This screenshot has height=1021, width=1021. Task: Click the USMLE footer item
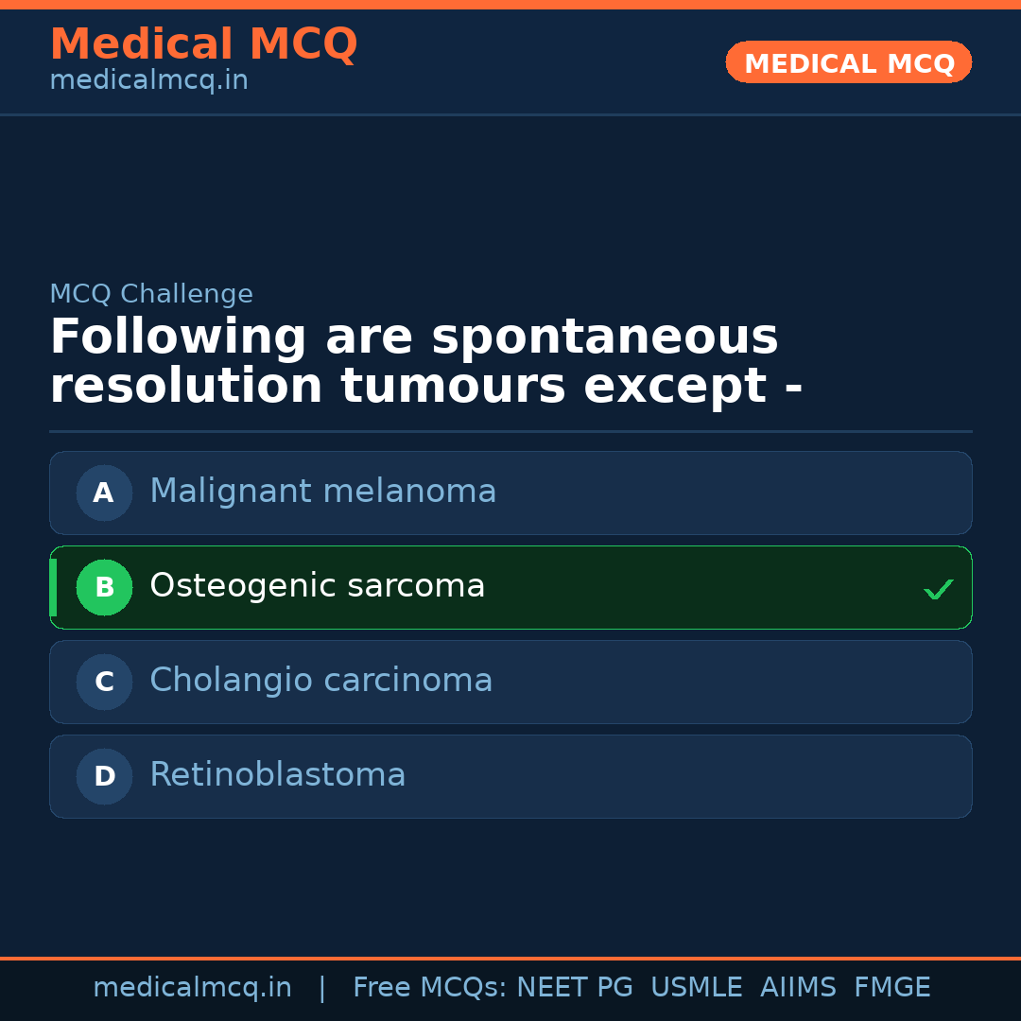point(697,987)
